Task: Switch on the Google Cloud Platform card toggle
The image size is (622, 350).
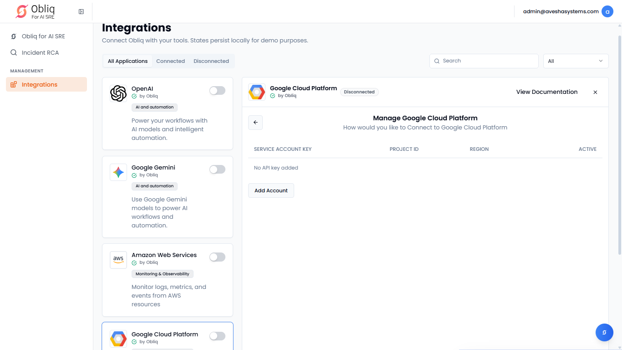Action: (x=217, y=336)
